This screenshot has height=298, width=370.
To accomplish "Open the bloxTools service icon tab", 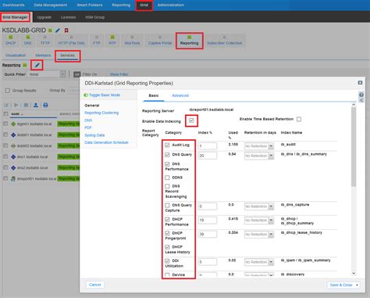I will (x=132, y=41).
